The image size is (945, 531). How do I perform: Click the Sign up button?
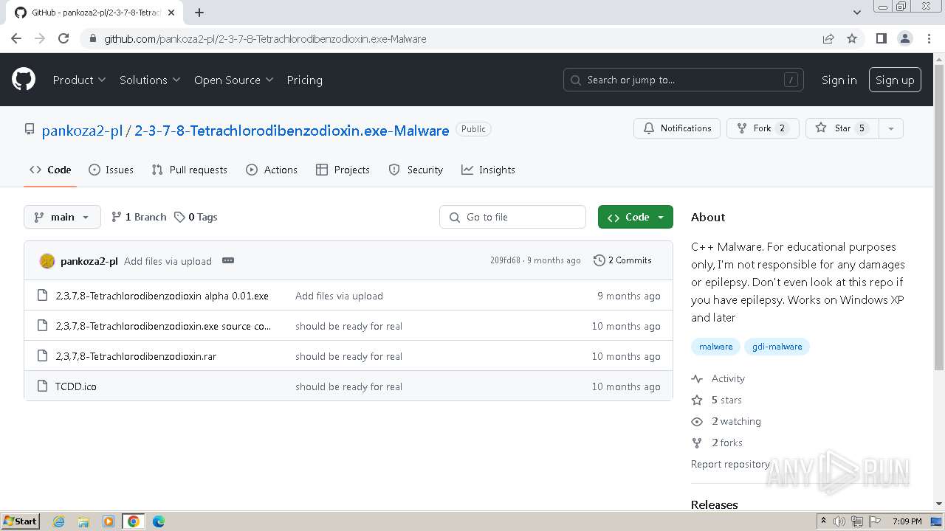pyautogui.click(x=895, y=80)
